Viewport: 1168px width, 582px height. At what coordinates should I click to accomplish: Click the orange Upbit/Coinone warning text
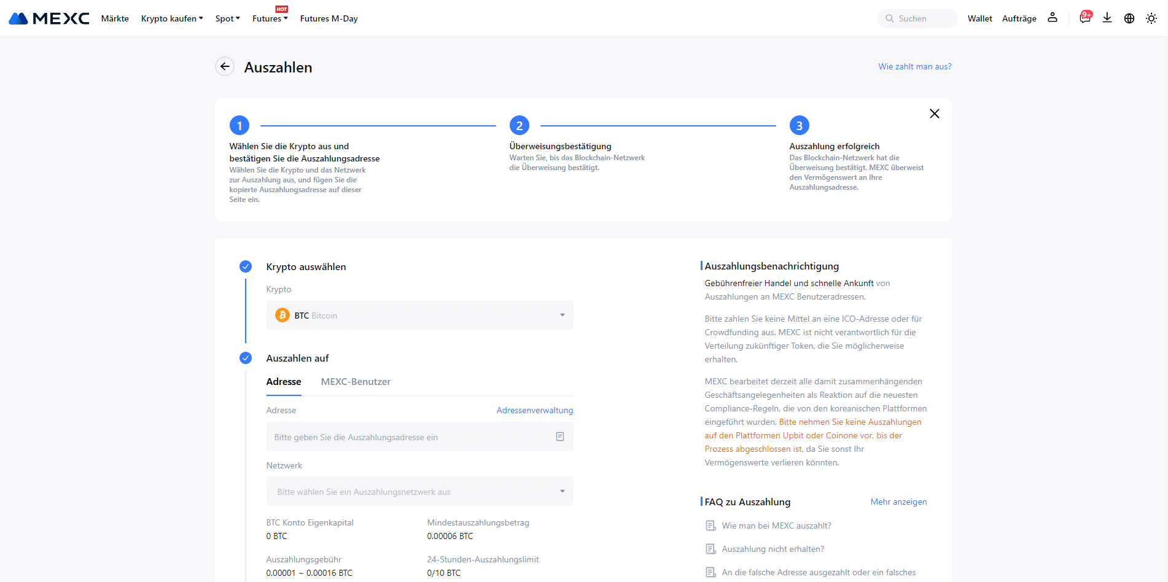(x=813, y=435)
